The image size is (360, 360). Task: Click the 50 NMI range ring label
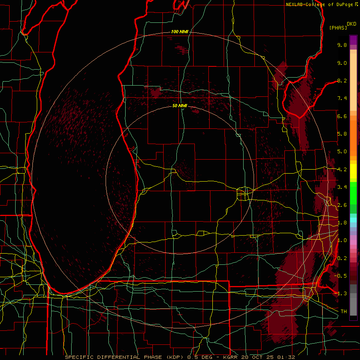pos(180,106)
